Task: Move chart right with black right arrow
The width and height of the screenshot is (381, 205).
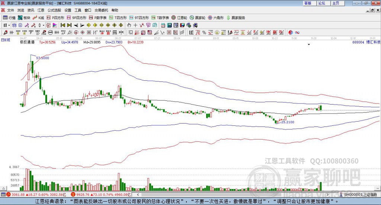Action: (82, 25)
